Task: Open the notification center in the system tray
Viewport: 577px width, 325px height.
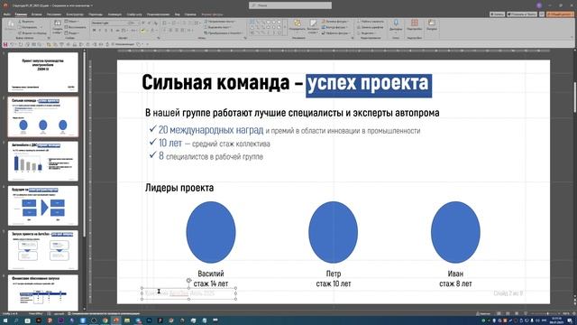Action: tap(570, 320)
